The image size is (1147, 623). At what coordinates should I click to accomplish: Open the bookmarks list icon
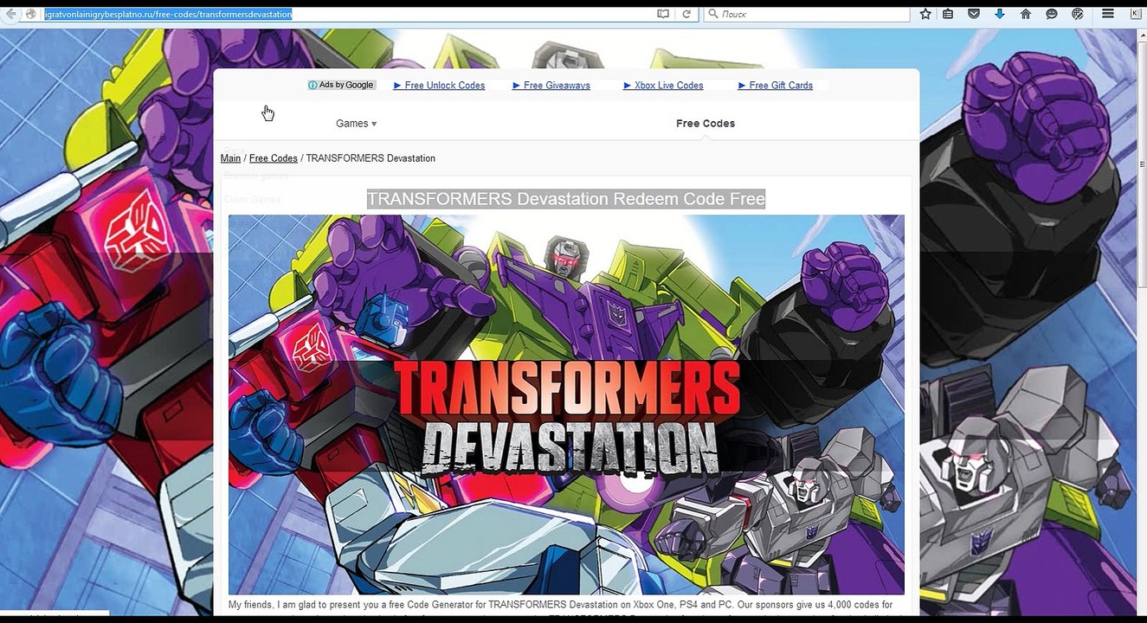949,14
